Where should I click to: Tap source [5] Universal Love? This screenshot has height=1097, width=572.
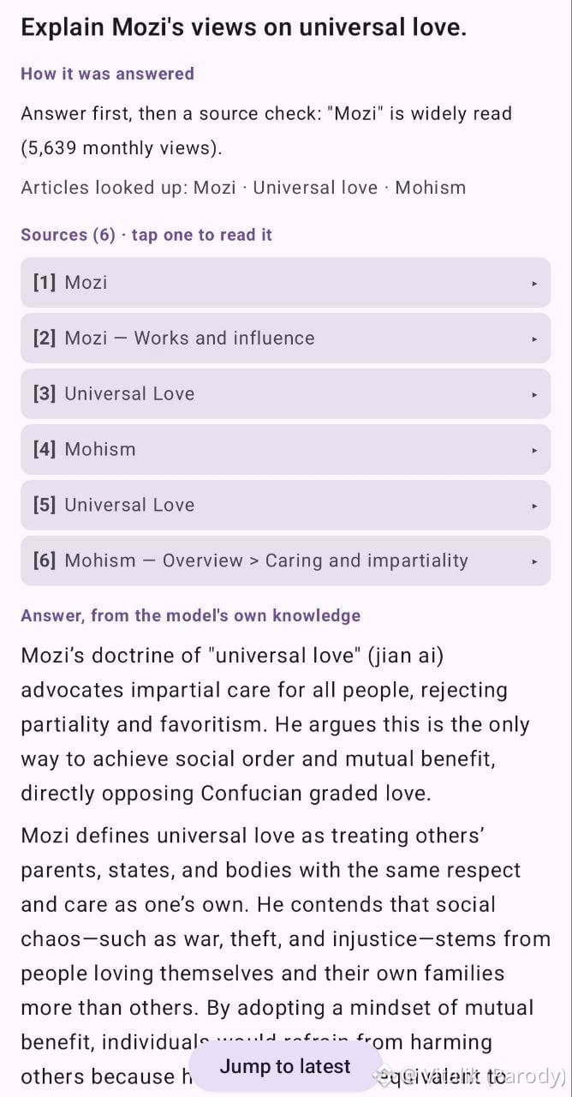point(285,506)
